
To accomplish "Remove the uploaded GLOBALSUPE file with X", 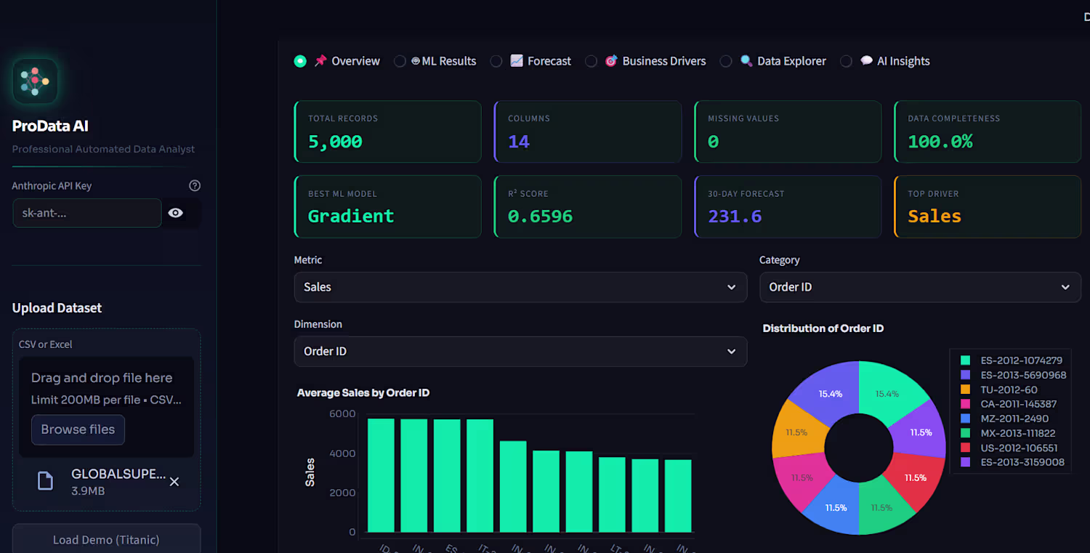I will click(x=174, y=482).
